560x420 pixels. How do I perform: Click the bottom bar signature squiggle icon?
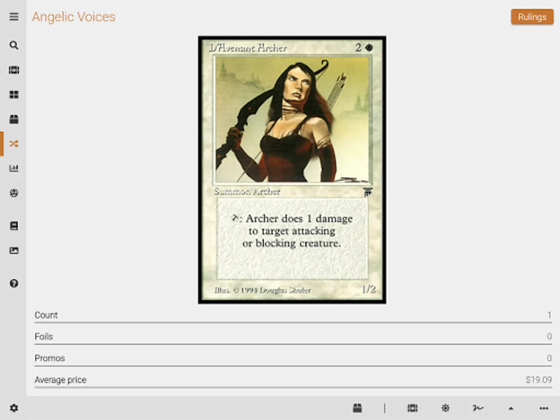point(478,408)
